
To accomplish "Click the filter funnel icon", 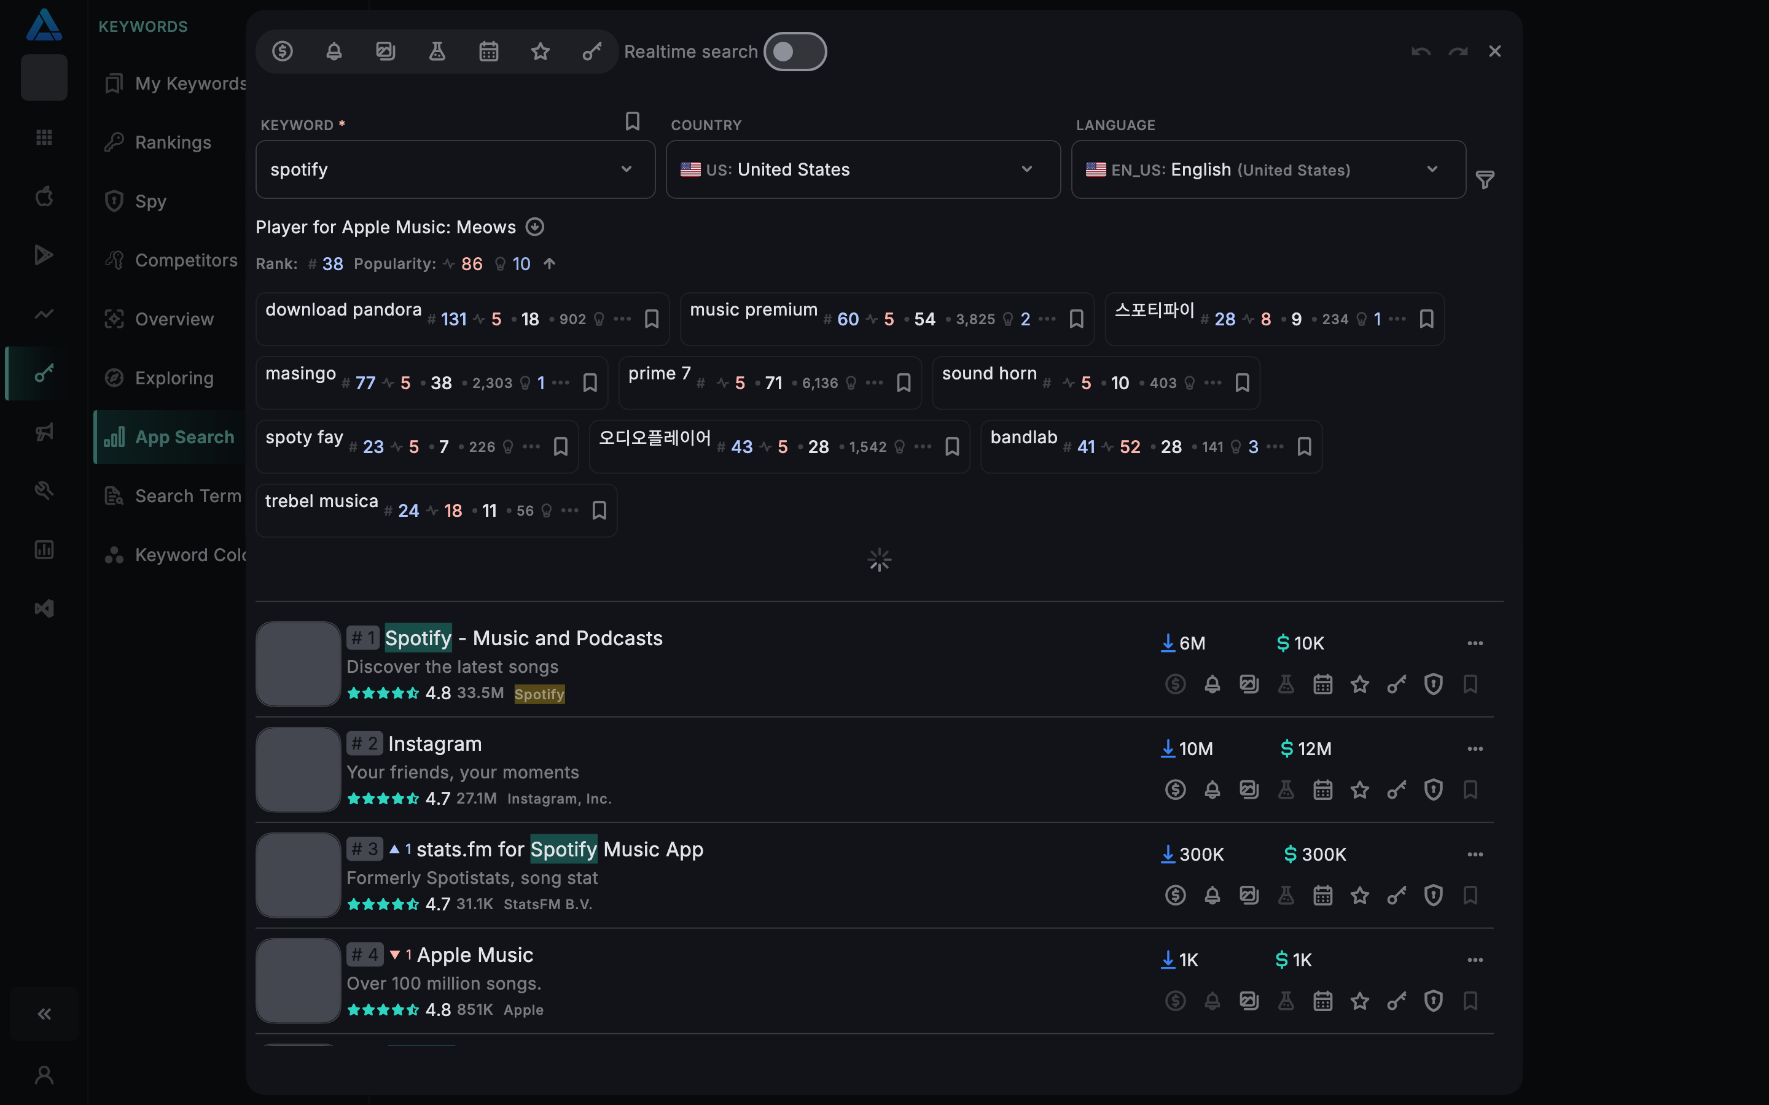I will (x=1485, y=180).
